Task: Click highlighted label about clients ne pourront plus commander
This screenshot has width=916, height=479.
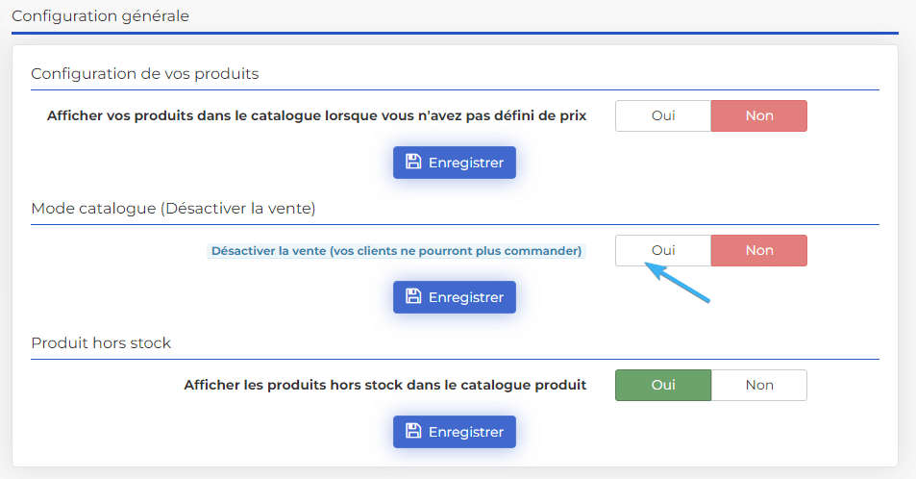Action: pos(396,251)
